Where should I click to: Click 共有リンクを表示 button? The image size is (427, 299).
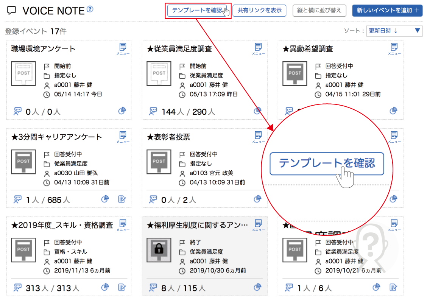click(x=259, y=10)
